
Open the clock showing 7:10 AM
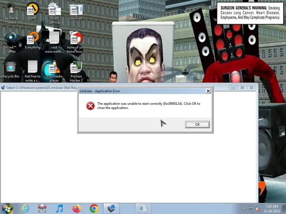click(x=272, y=208)
